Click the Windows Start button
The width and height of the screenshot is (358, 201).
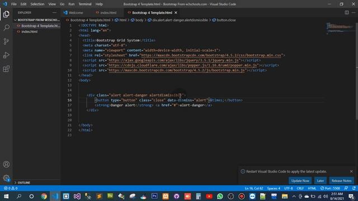point(6,196)
